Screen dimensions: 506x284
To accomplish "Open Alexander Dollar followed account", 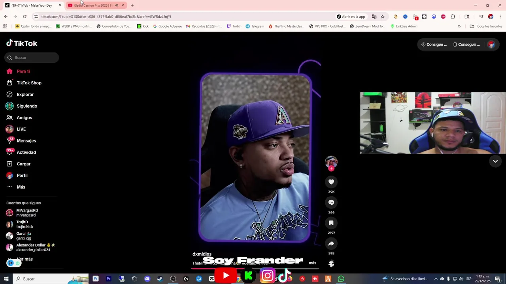I will [x=30, y=247].
